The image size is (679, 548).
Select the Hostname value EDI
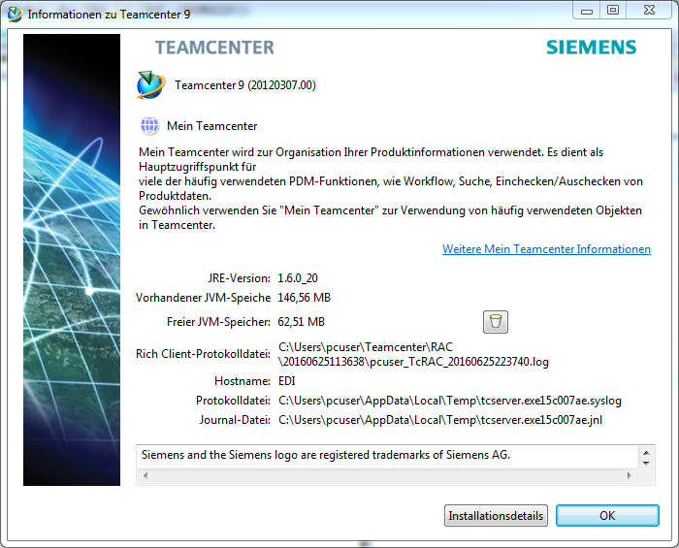[x=287, y=381]
